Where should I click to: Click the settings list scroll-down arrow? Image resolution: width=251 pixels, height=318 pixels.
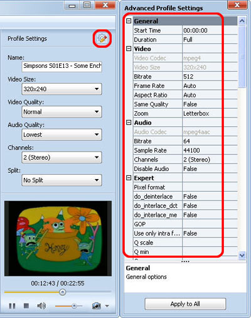click(242, 255)
